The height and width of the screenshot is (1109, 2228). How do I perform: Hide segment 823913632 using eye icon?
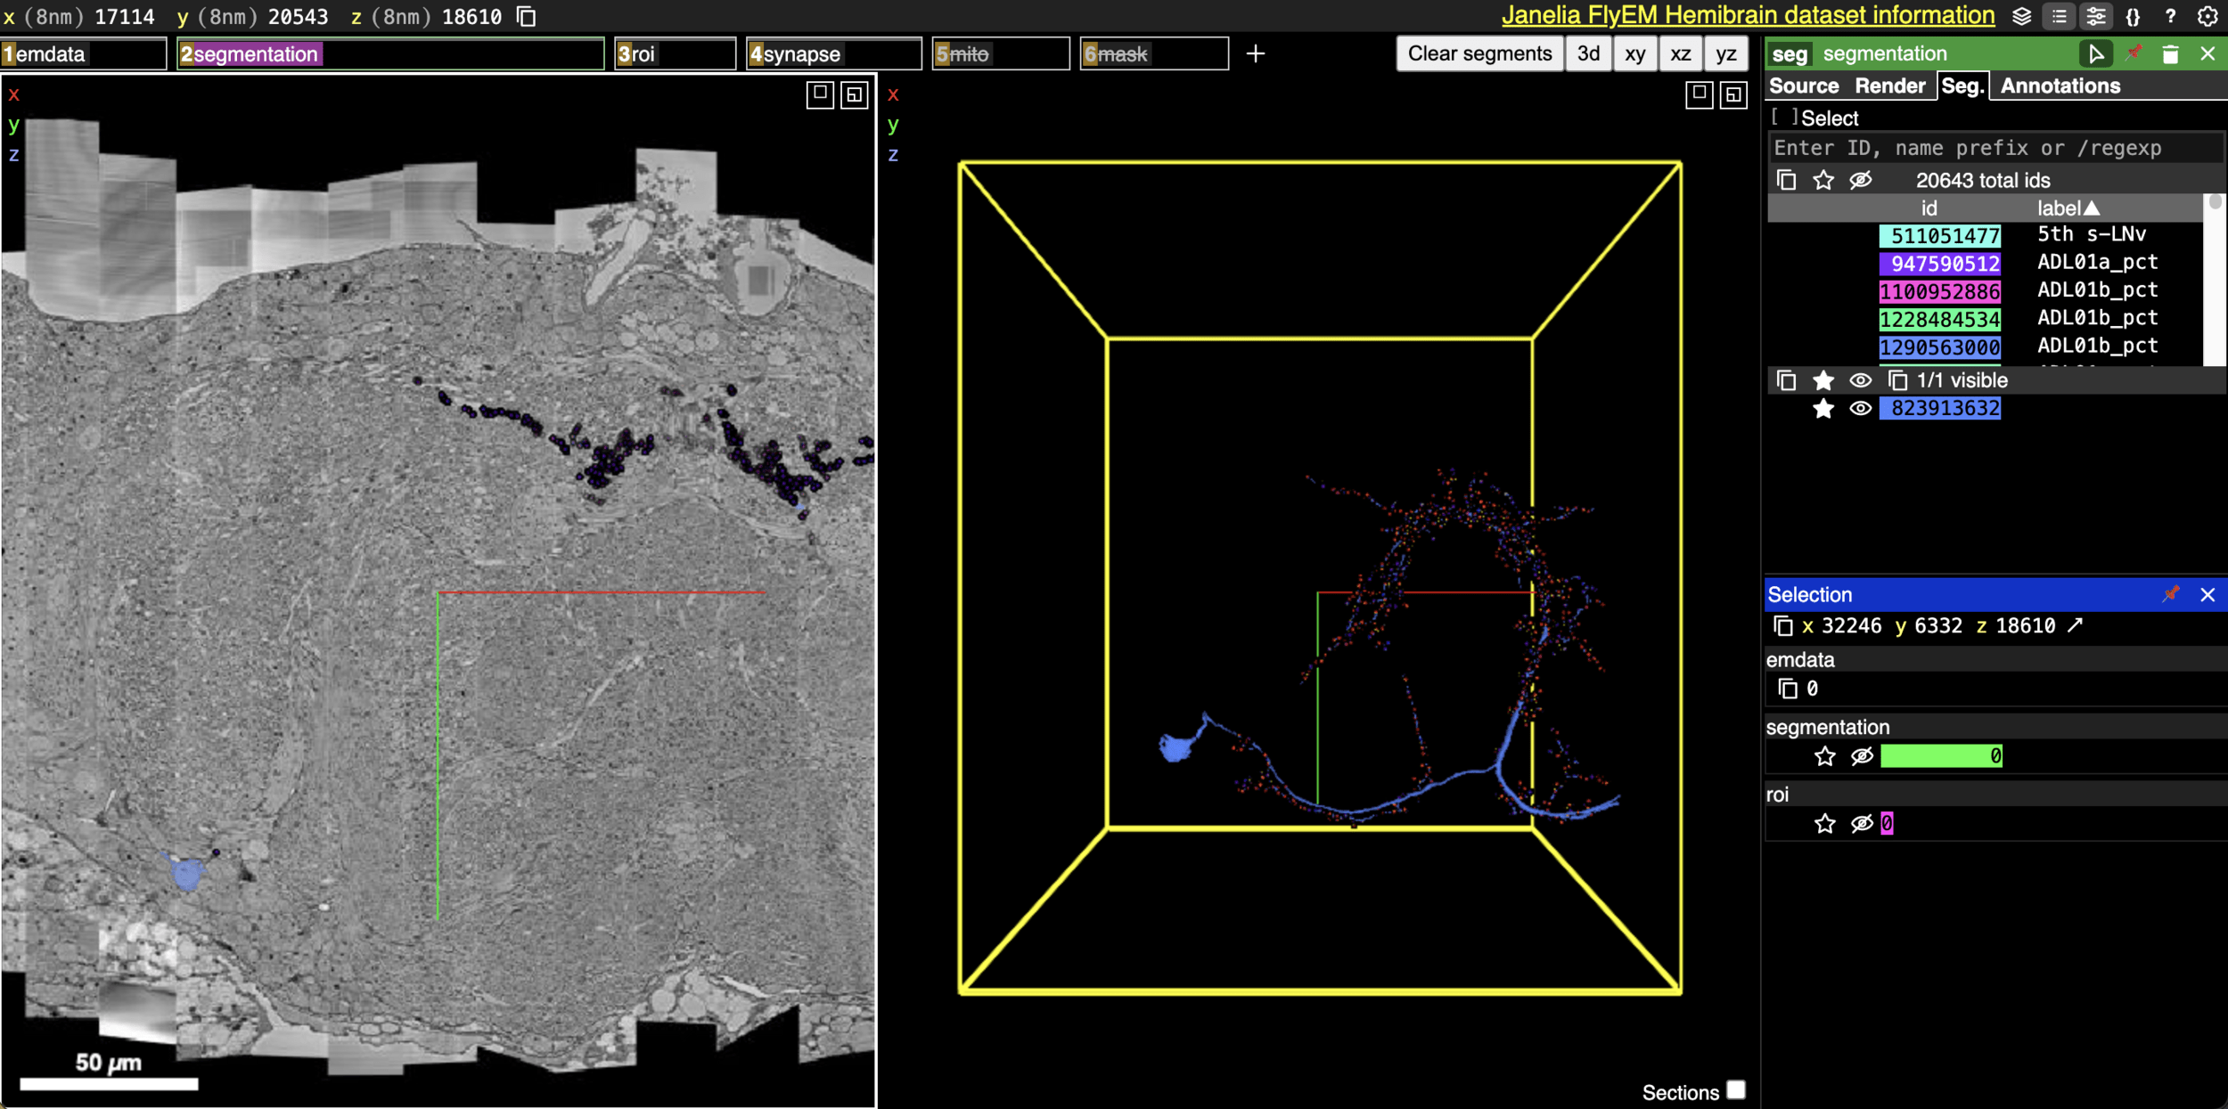[1860, 409]
